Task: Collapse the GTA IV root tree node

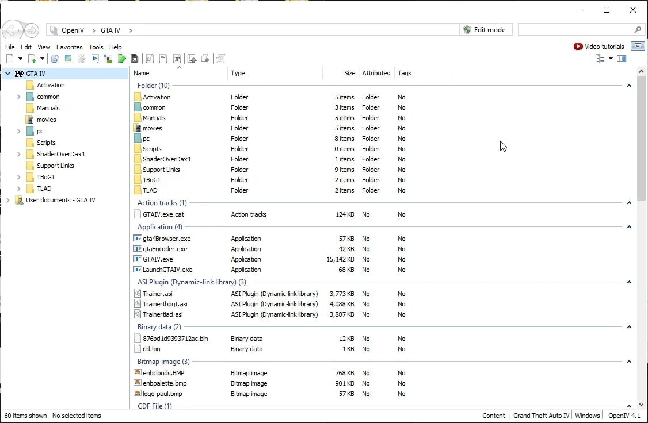Action: click(7, 74)
